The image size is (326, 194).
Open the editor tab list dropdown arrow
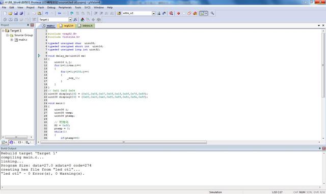pos(319,25)
